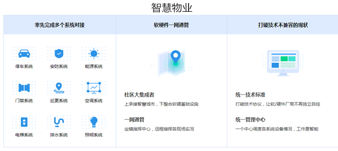Click the 社区大集成者 heading

(x=139, y=95)
